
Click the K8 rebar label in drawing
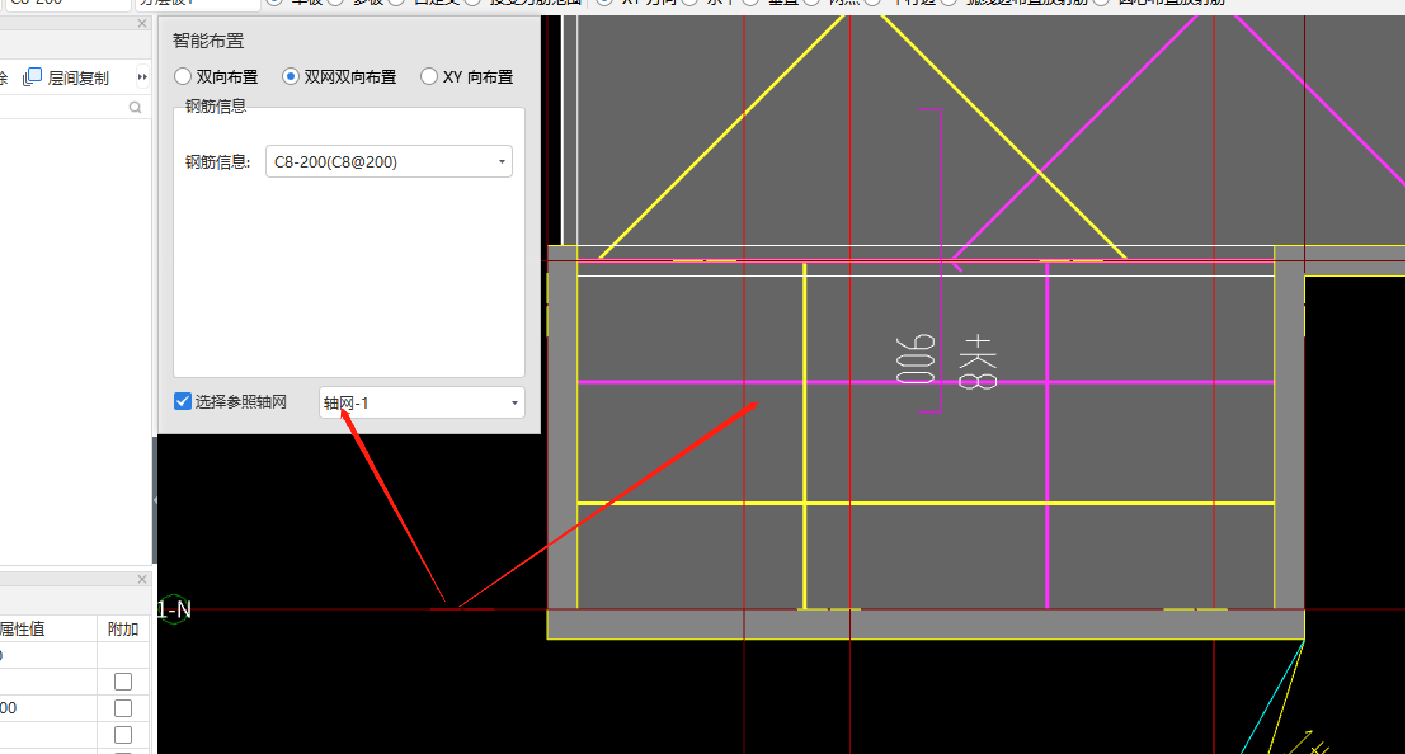tap(978, 362)
